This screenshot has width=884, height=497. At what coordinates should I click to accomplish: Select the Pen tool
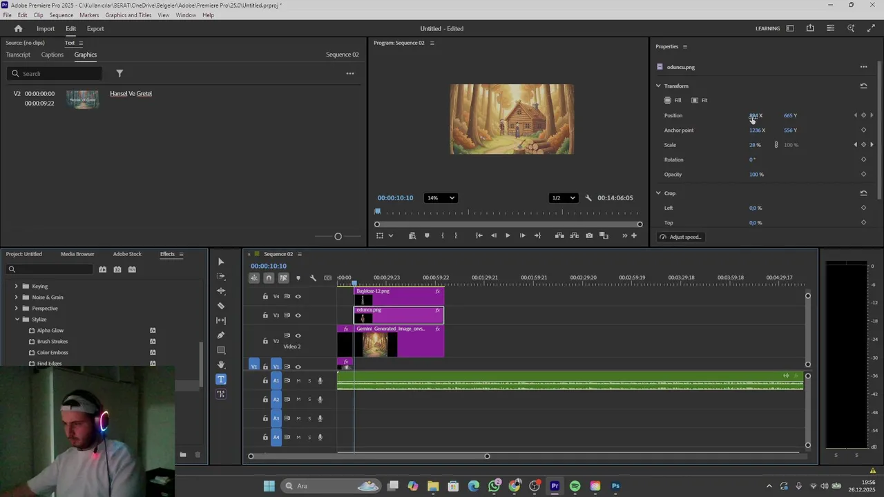(221, 335)
